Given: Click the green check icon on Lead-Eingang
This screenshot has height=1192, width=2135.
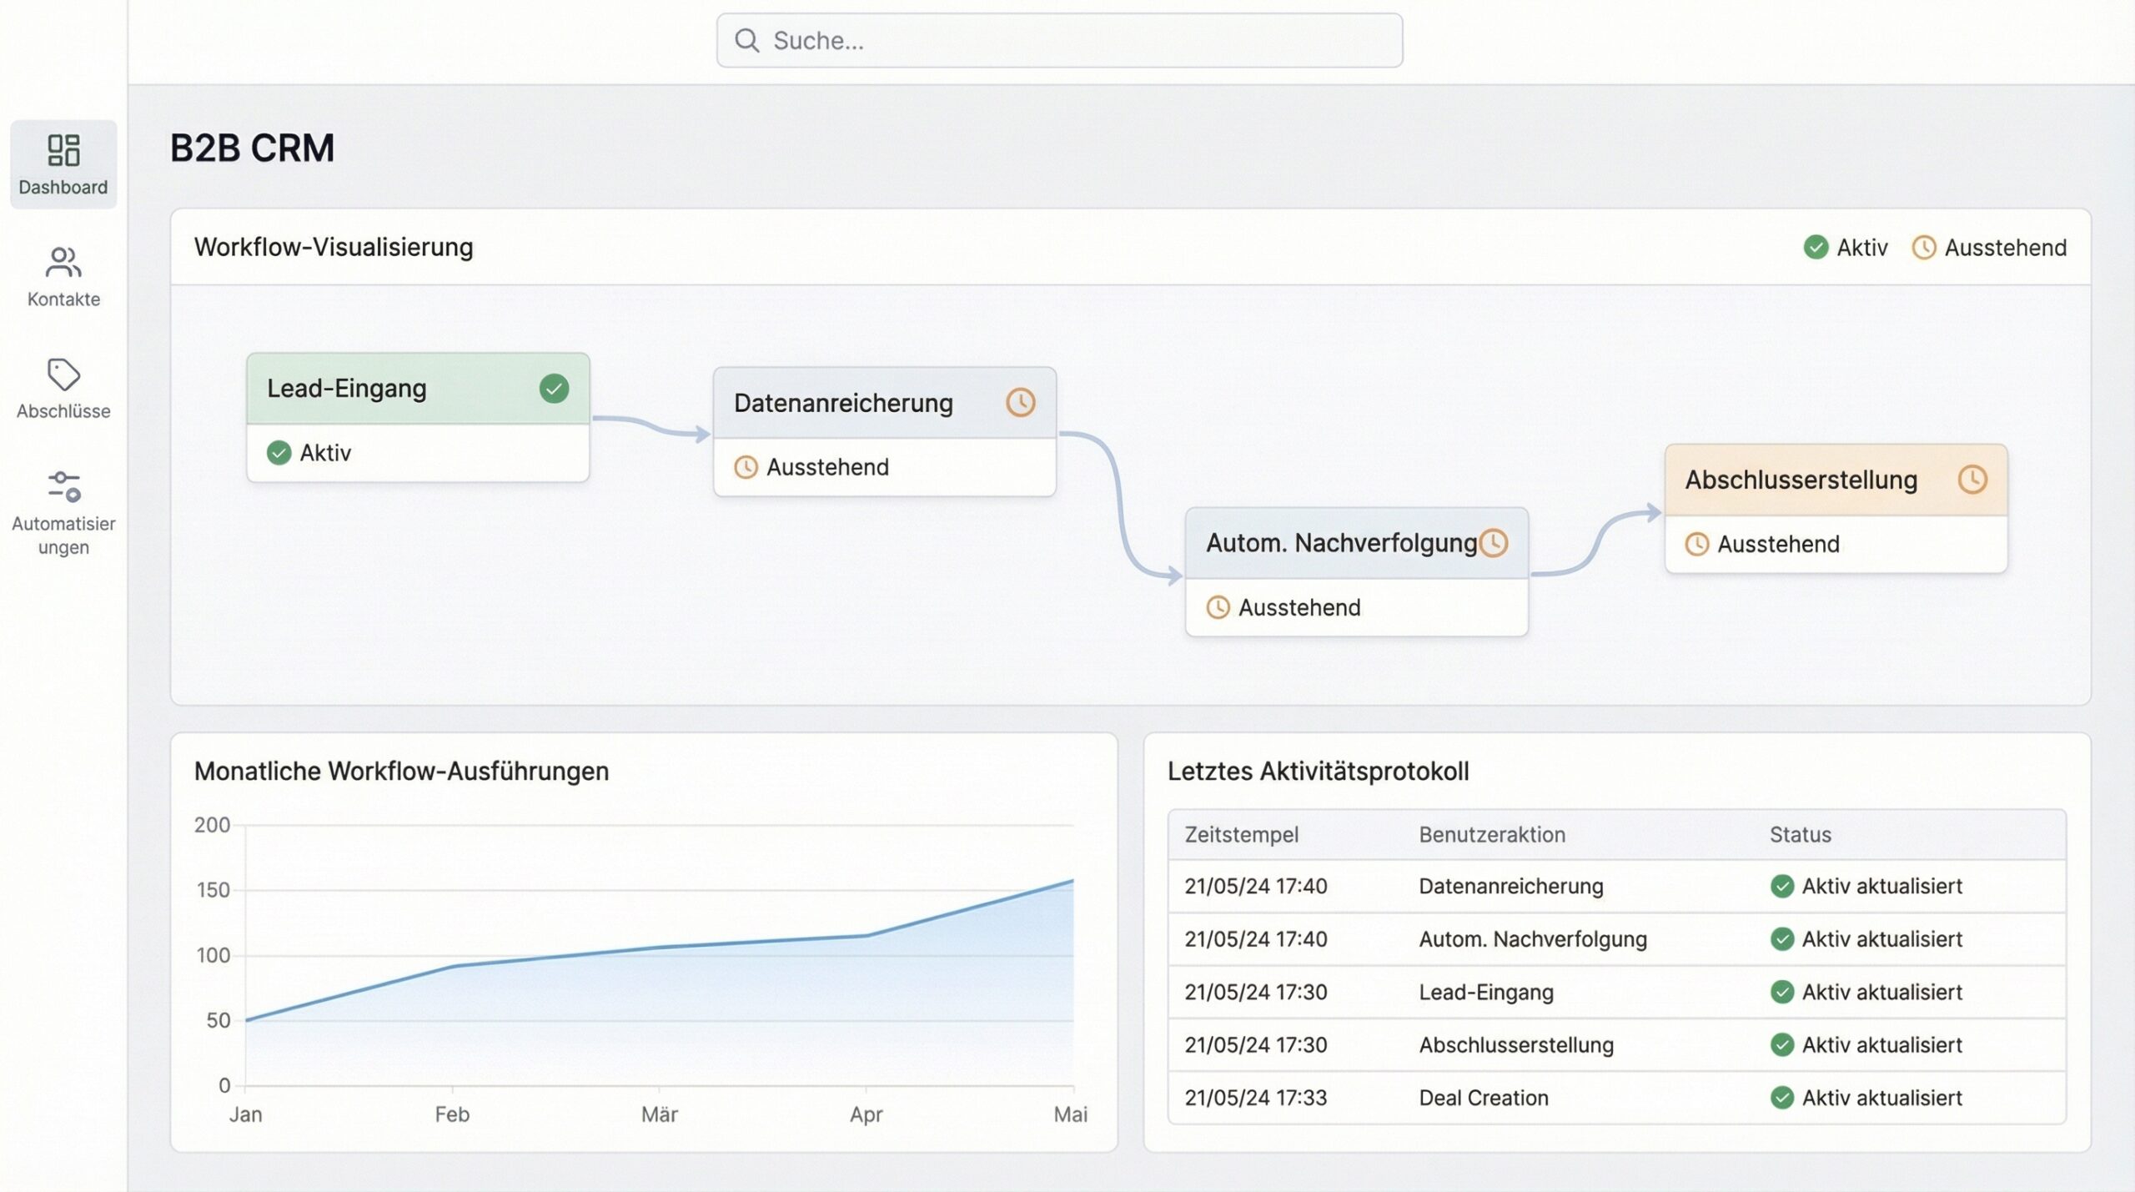Looking at the screenshot, I should pos(553,388).
